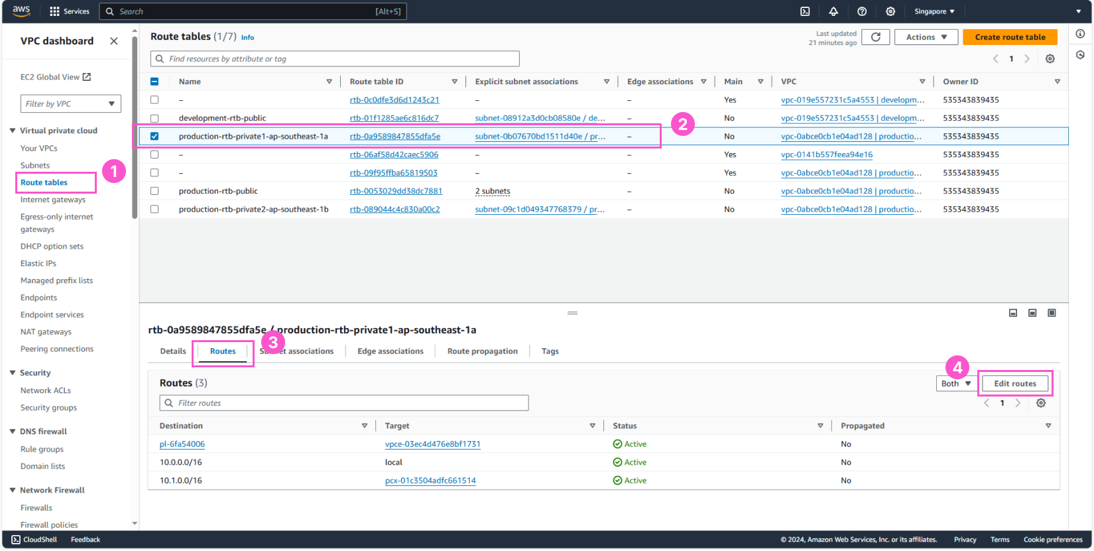Open the Services grid menu
The image size is (1094, 551).
70,11
